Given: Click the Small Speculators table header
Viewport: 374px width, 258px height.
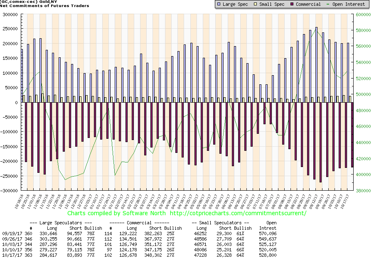Looking at the screenshot, I should tap(221, 223).
